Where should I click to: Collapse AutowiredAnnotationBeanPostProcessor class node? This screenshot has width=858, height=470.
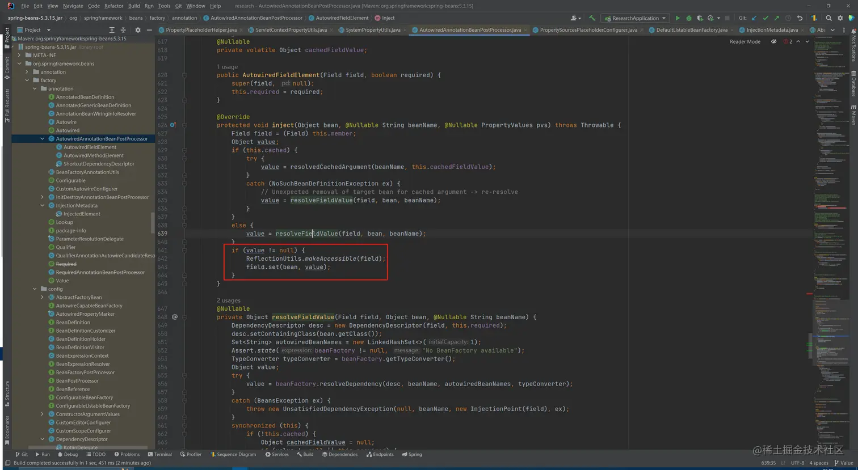[x=42, y=138]
